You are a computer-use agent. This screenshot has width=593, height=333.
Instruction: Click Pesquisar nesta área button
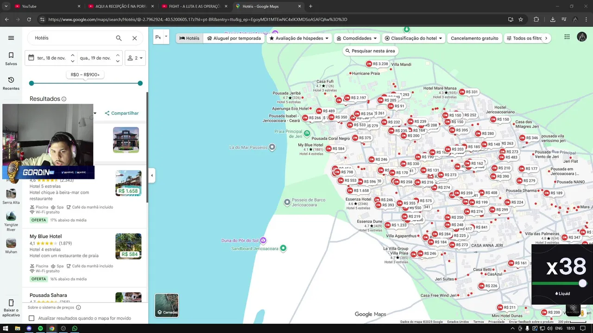pos(370,51)
